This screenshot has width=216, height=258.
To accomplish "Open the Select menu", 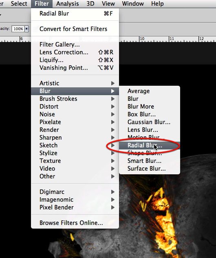I will 19,4.
